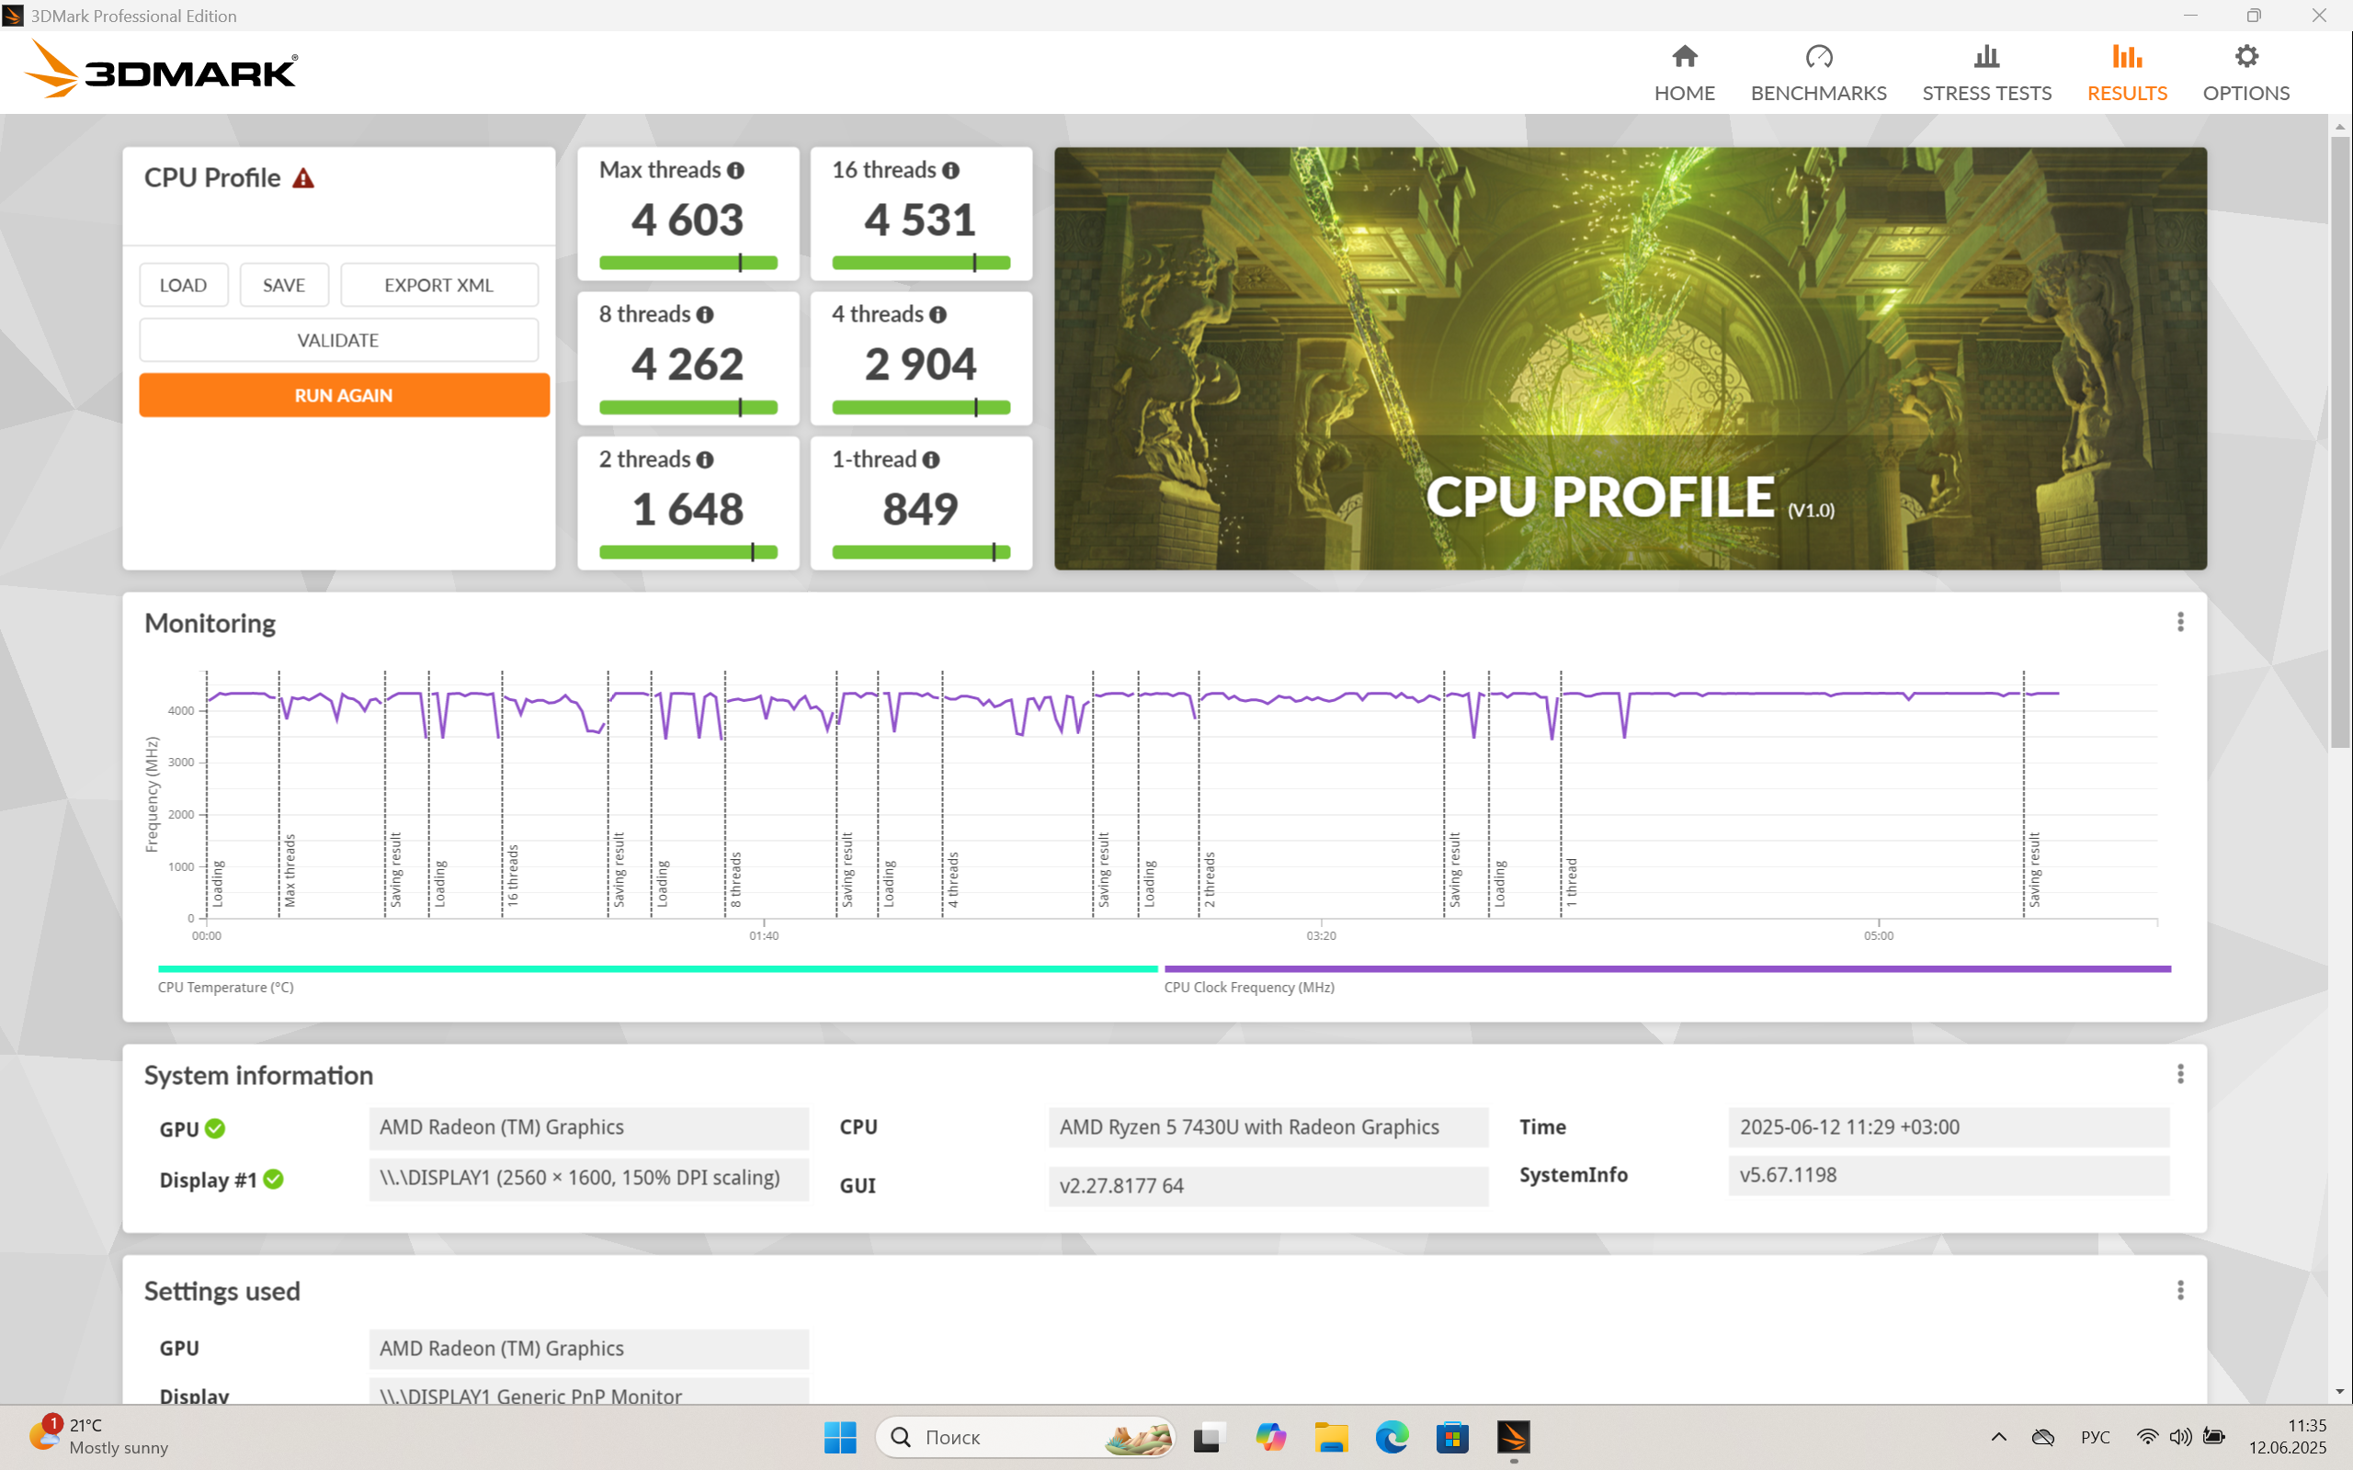Click the info icon beside 4 threads
The width and height of the screenshot is (2353, 1470).
938,315
